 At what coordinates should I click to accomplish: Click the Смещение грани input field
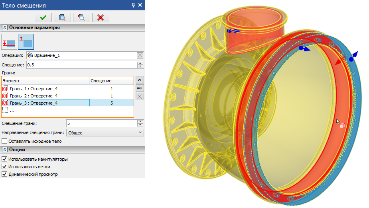[102, 123]
